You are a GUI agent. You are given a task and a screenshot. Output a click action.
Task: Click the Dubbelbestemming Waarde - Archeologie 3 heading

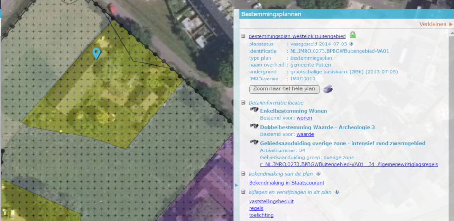click(x=318, y=127)
